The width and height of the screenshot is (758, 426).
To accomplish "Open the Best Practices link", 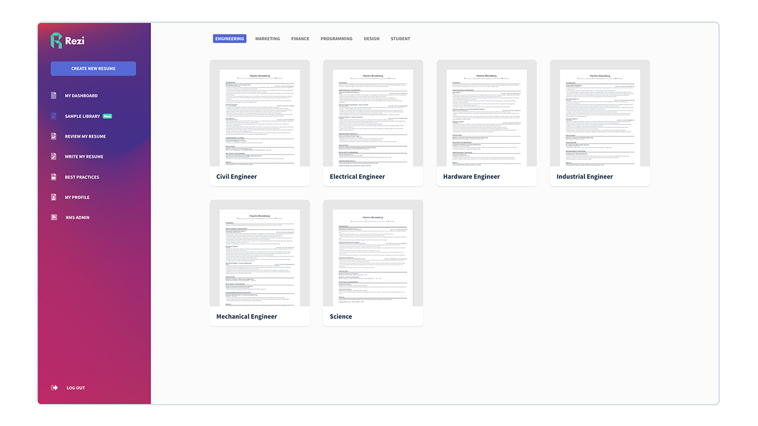I will (x=82, y=177).
